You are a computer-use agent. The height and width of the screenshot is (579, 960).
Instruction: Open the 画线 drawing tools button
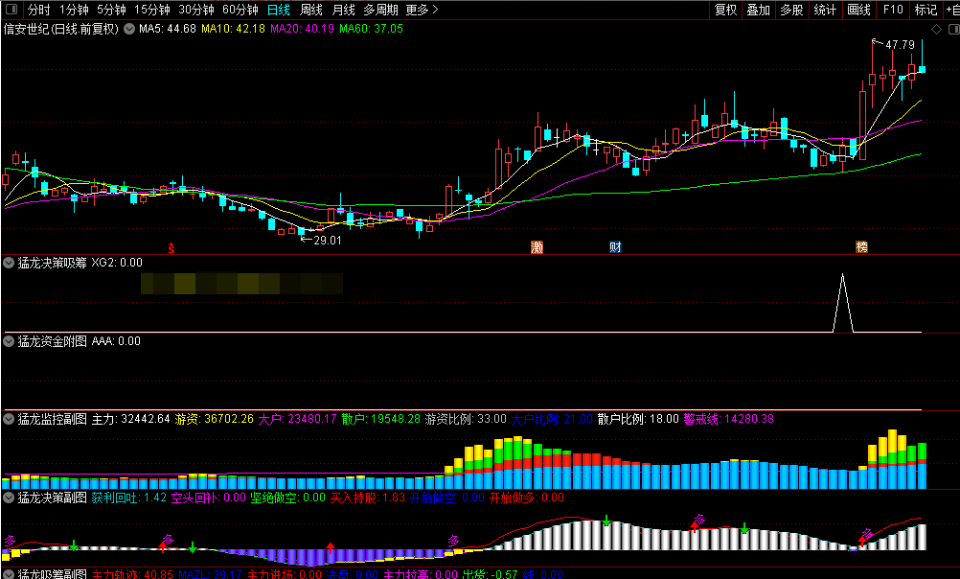(858, 10)
